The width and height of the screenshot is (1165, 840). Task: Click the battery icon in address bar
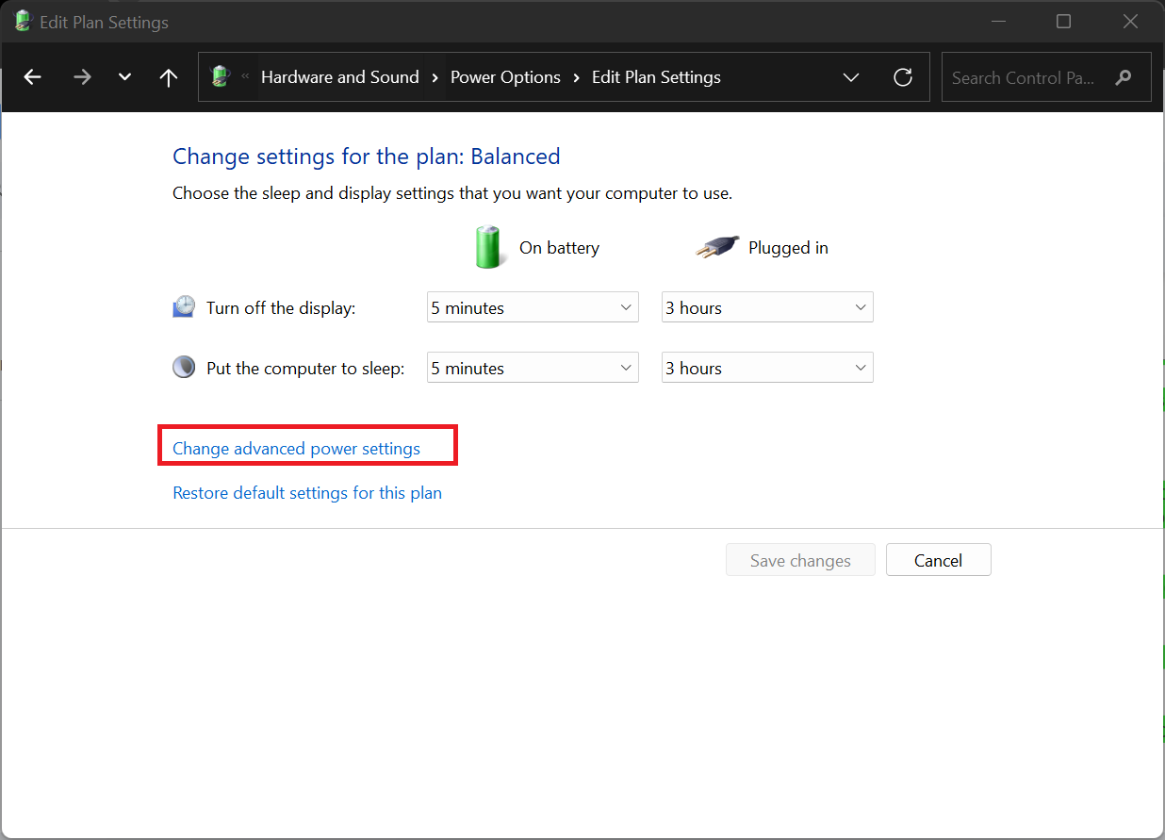point(221,76)
